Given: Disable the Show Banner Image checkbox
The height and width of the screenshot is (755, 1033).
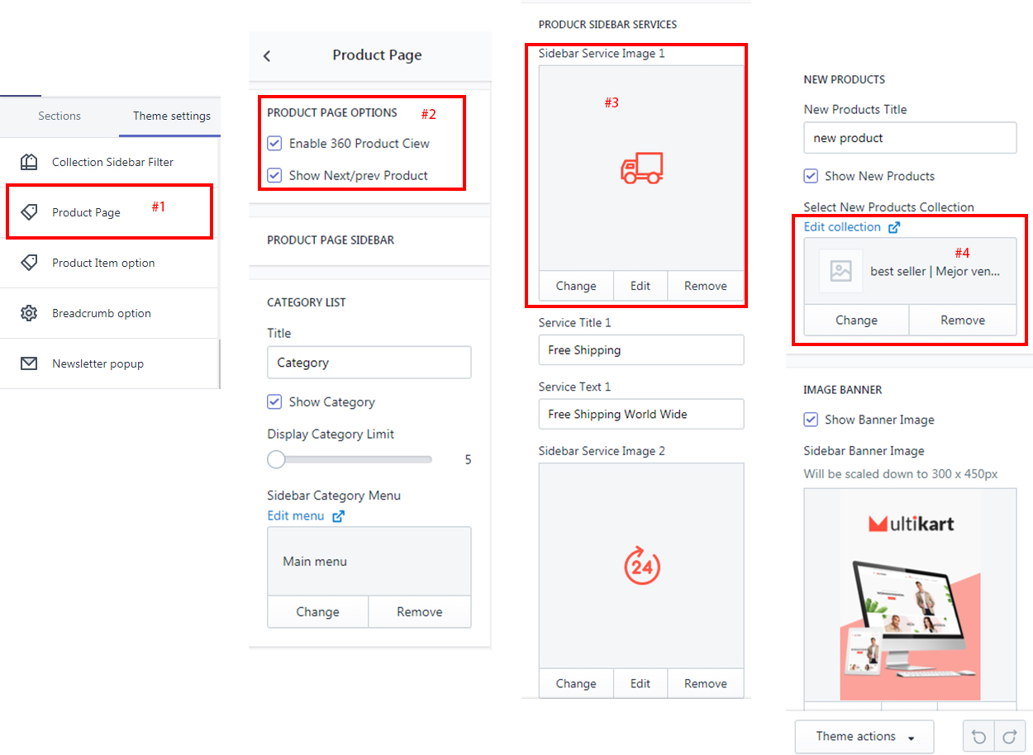Looking at the screenshot, I should pyautogui.click(x=812, y=420).
